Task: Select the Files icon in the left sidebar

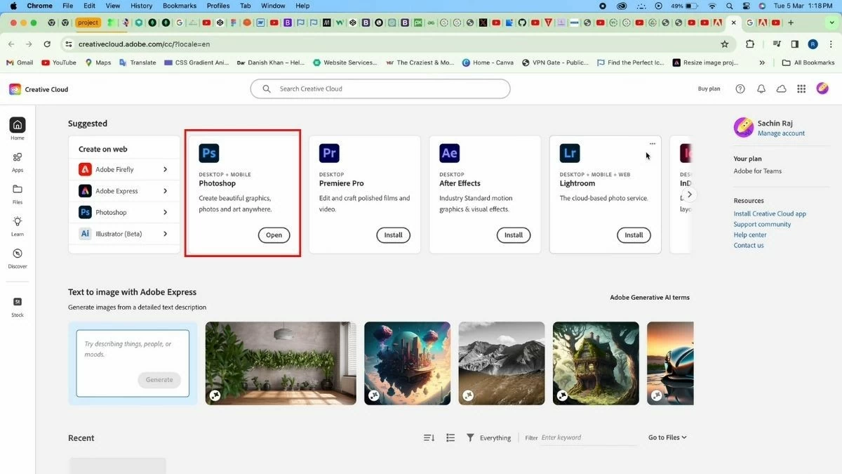Action: 17,193
